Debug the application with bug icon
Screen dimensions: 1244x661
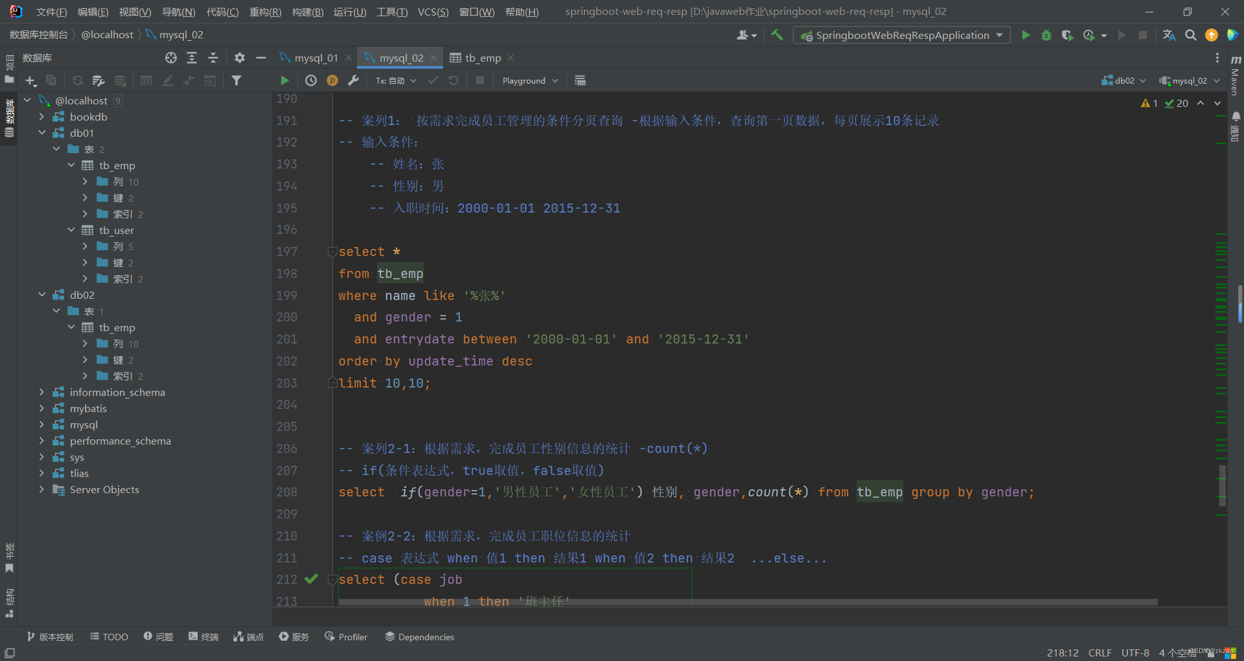[x=1046, y=35]
